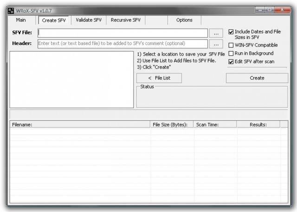Select the Create SFV tab

pyautogui.click(x=54, y=20)
